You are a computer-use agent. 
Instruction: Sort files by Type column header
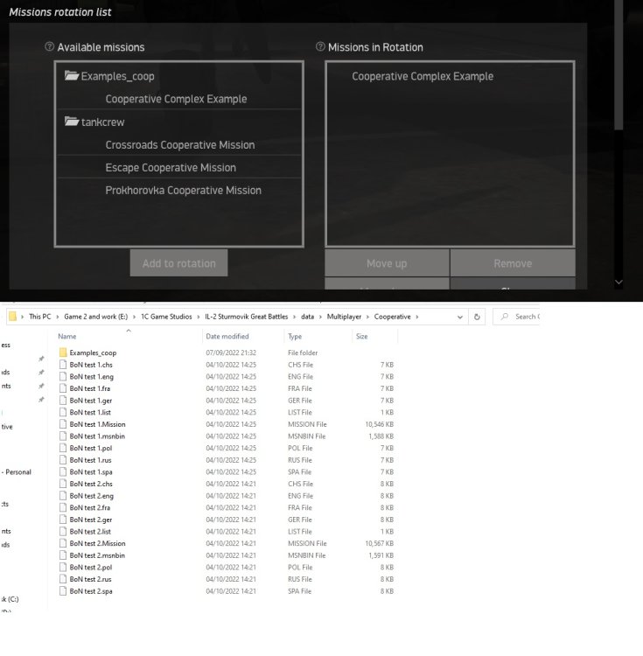tap(294, 336)
